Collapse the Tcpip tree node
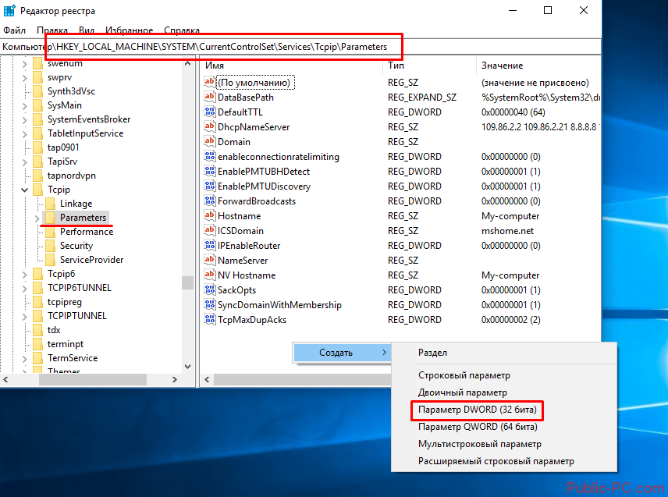 tap(26, 190)
